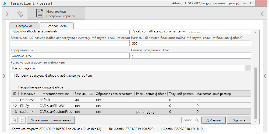Click the Кодировка CSV input field
The image size is (269, 134).
click(70, 56)
